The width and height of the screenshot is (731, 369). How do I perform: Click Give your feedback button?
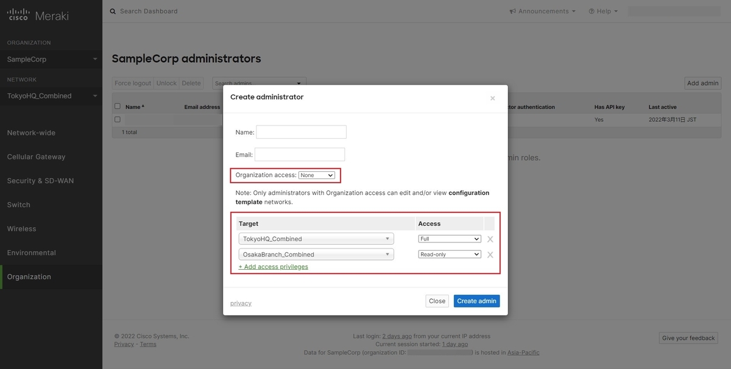pos(689,338)
